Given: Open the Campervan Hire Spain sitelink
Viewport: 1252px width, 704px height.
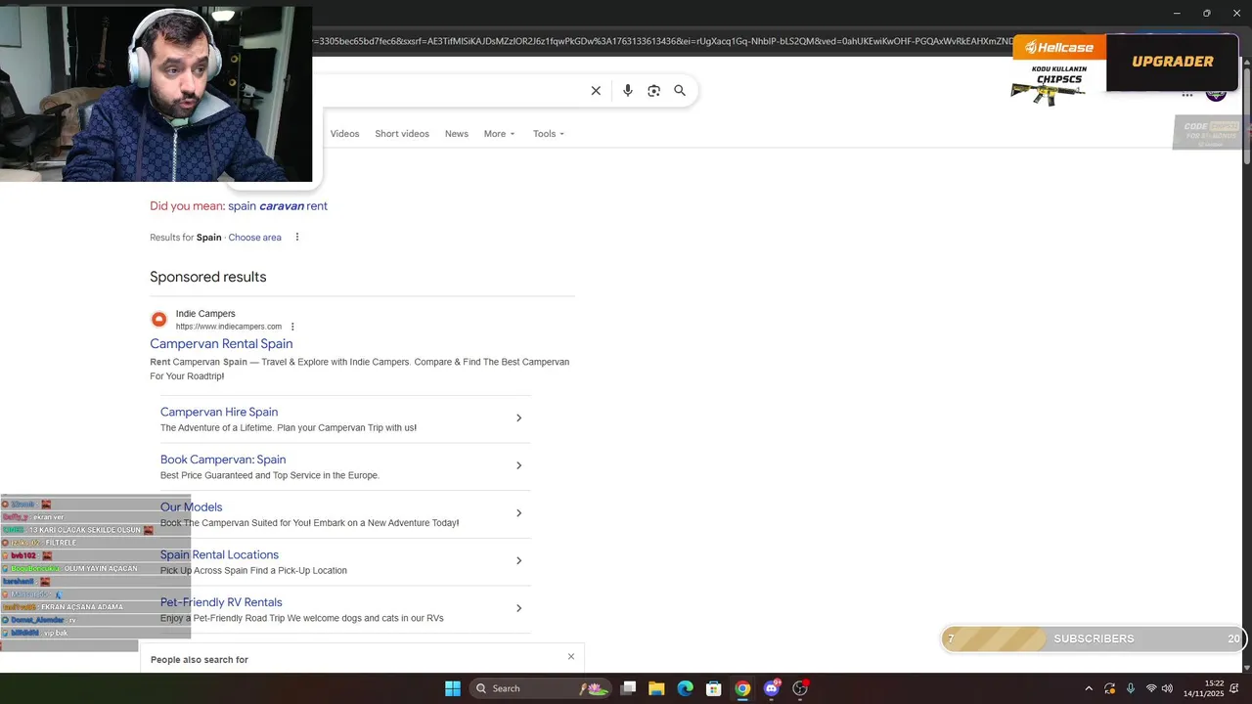Looking at the screenshot, I should [x=219, y=412].
